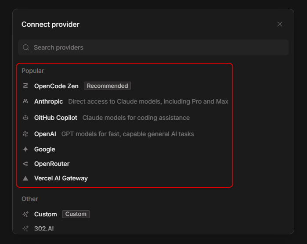The width and height of the screenshot is (307, 244).
Task: Click the Google sparkle icon
Action: tap(25, 149)
